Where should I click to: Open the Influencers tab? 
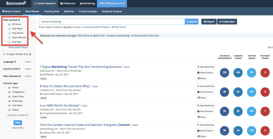(68, 3)
